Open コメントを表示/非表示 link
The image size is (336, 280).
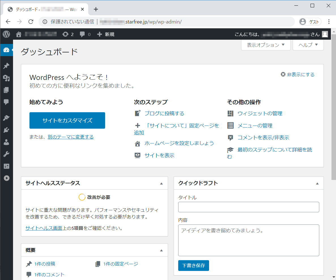click(263, 137)
